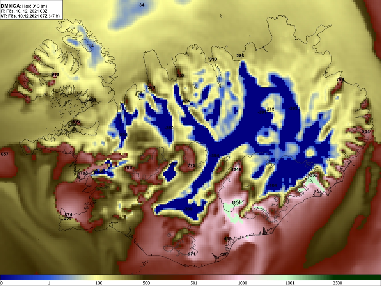Click the colour scale label 2500
Image resolution: width=381 pixels, height=286 pixels.
pos(338,283)
